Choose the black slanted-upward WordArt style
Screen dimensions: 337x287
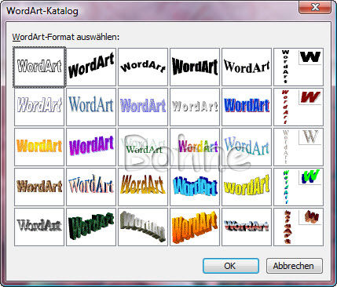point(91,67)
